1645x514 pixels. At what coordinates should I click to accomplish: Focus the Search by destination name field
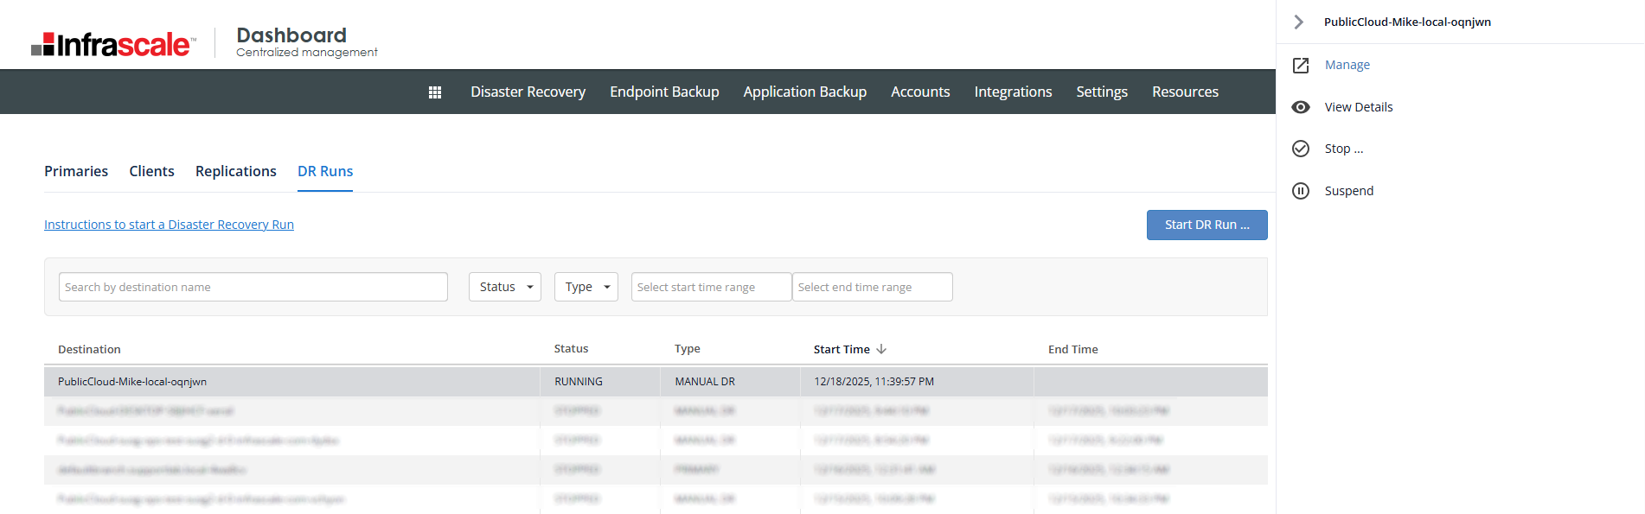pos(253,287)
